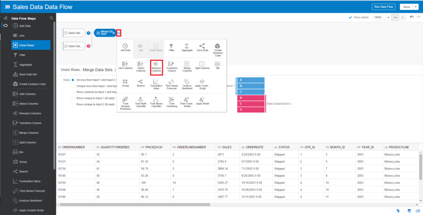
Task: Select Rows unique to Input 2 (Except)
Action: click(73, 104)
